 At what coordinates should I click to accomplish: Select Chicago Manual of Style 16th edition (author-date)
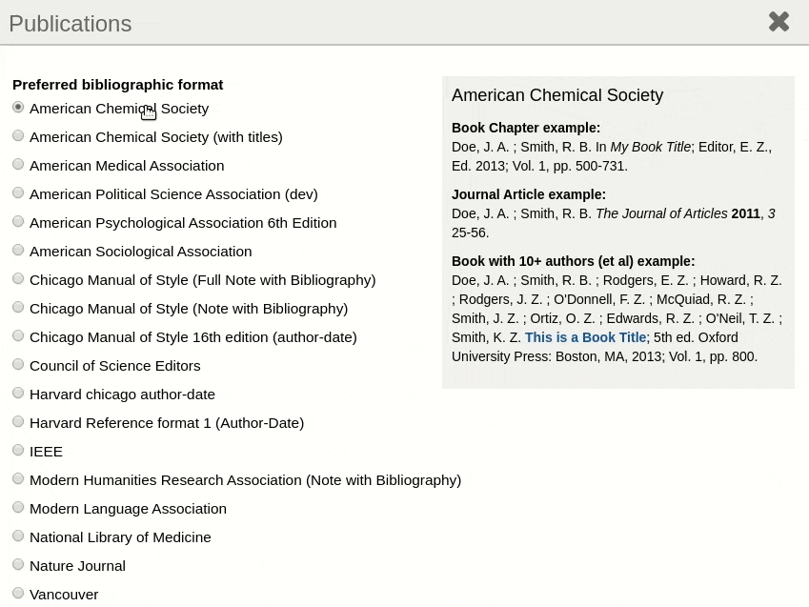click(18, 336)
